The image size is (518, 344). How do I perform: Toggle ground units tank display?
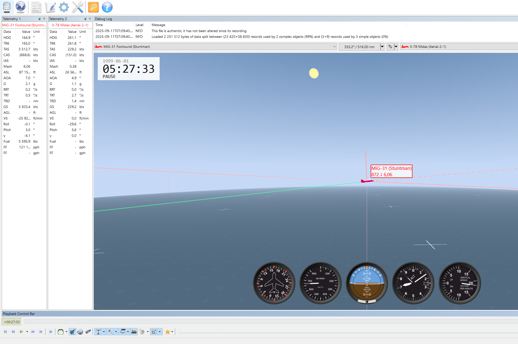pyautogui.click(x=134, y=332)
